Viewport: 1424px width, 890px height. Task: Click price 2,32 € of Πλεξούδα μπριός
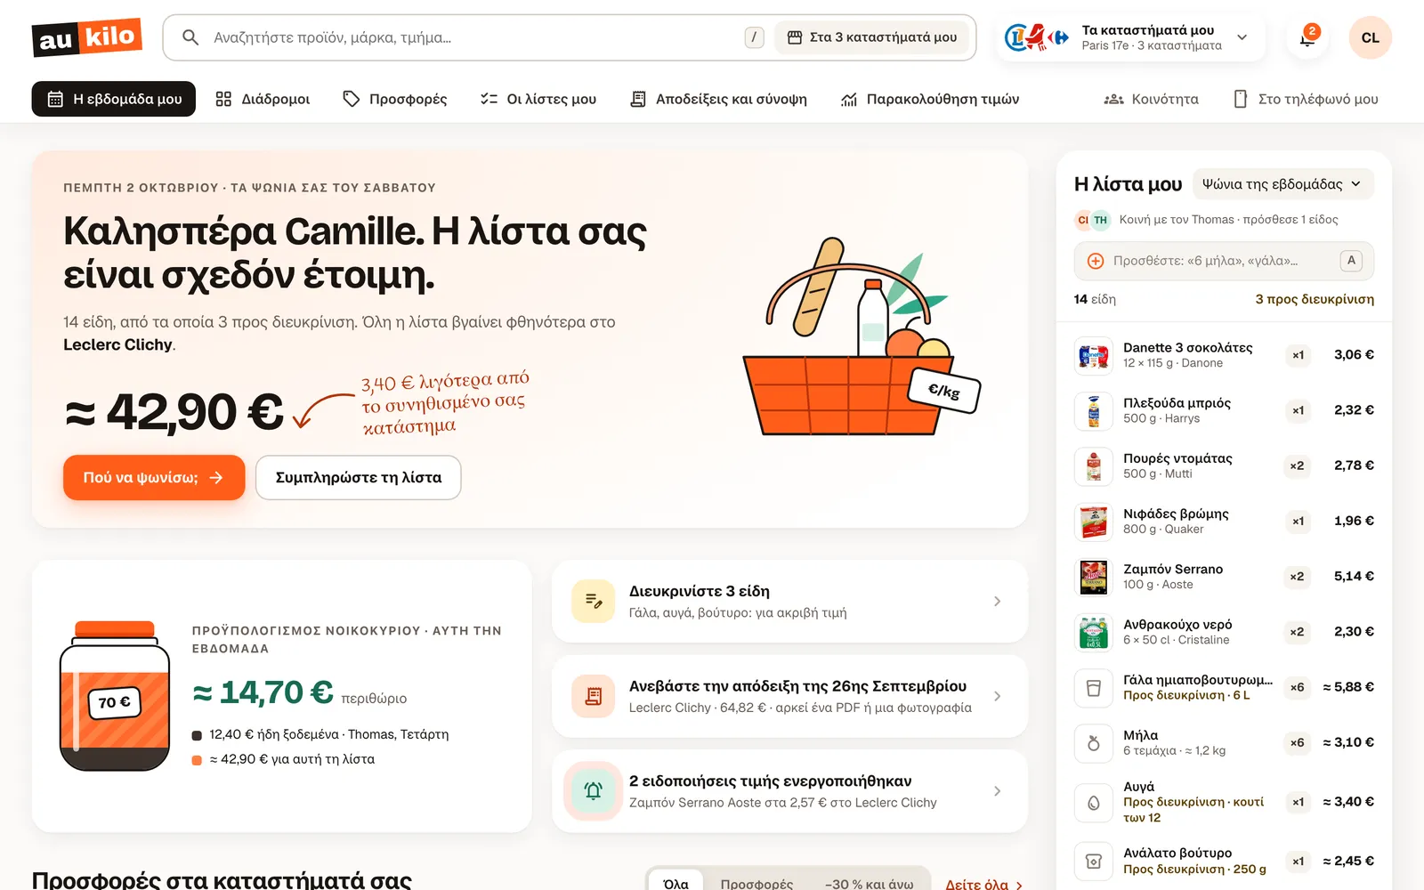[x=1354, y=410]
